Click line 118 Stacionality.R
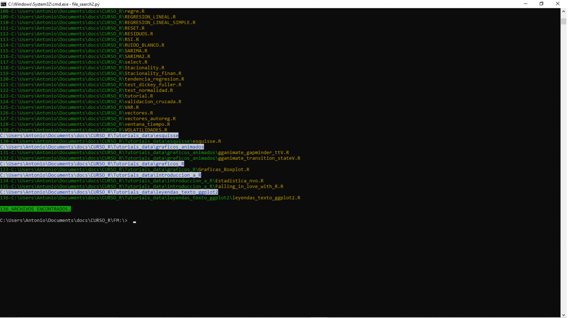568x318 pixels. pos(82,68)
